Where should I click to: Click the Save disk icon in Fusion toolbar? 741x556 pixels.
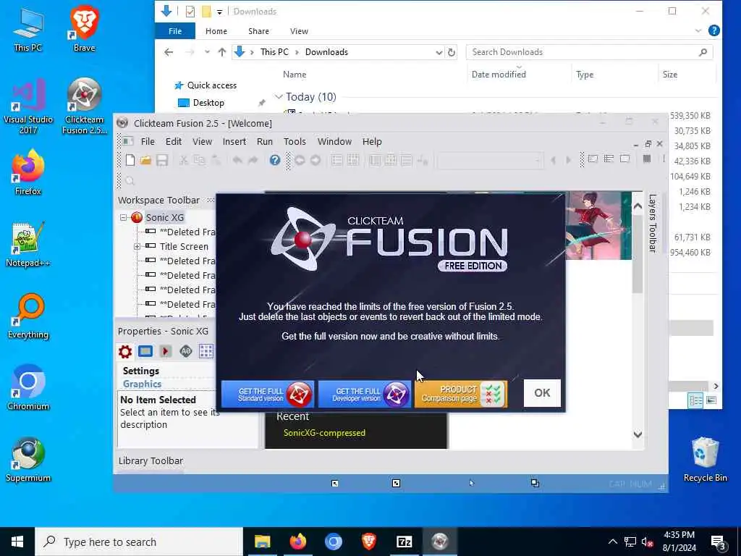(x=162, y=160)
